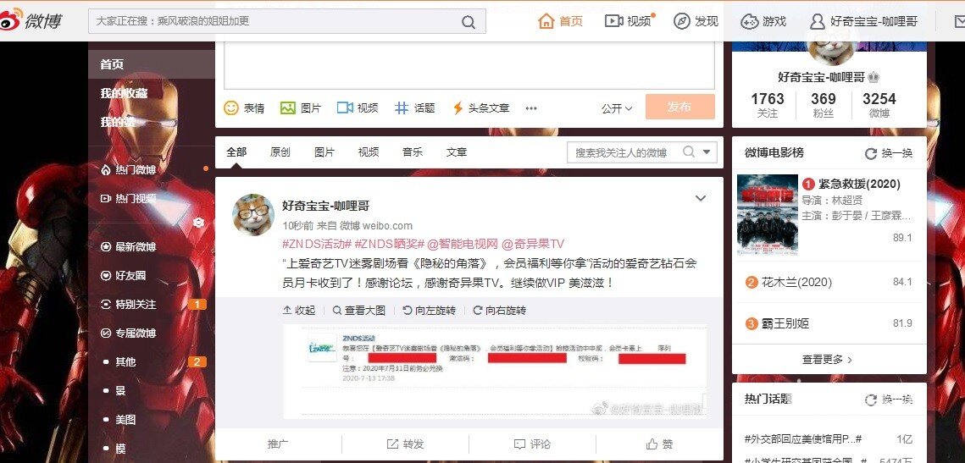Expand movie chart with 查看更多
The width and height of the screenshot is (965, 463).
coord(828,360)
